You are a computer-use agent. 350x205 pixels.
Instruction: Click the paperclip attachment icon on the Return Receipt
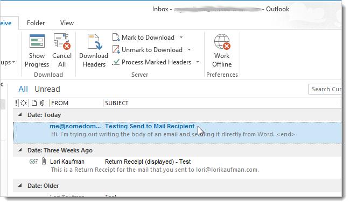(x=44, y=162)
